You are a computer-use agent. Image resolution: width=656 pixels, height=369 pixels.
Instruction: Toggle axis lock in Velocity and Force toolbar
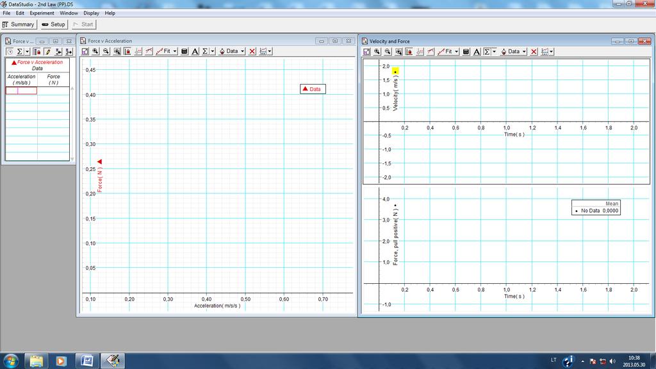409,51
